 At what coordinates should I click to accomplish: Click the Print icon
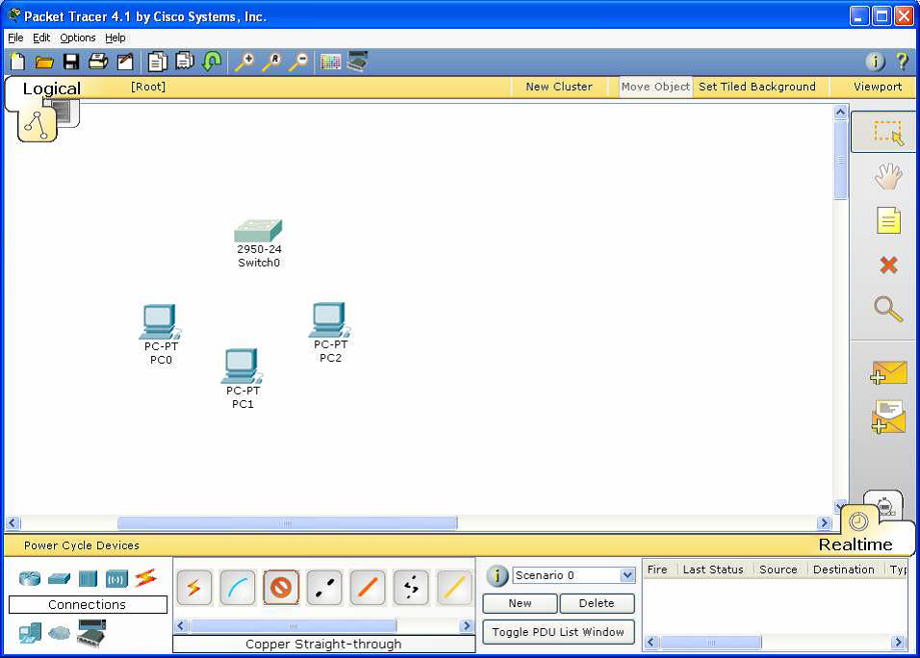[x=98, y=62]
